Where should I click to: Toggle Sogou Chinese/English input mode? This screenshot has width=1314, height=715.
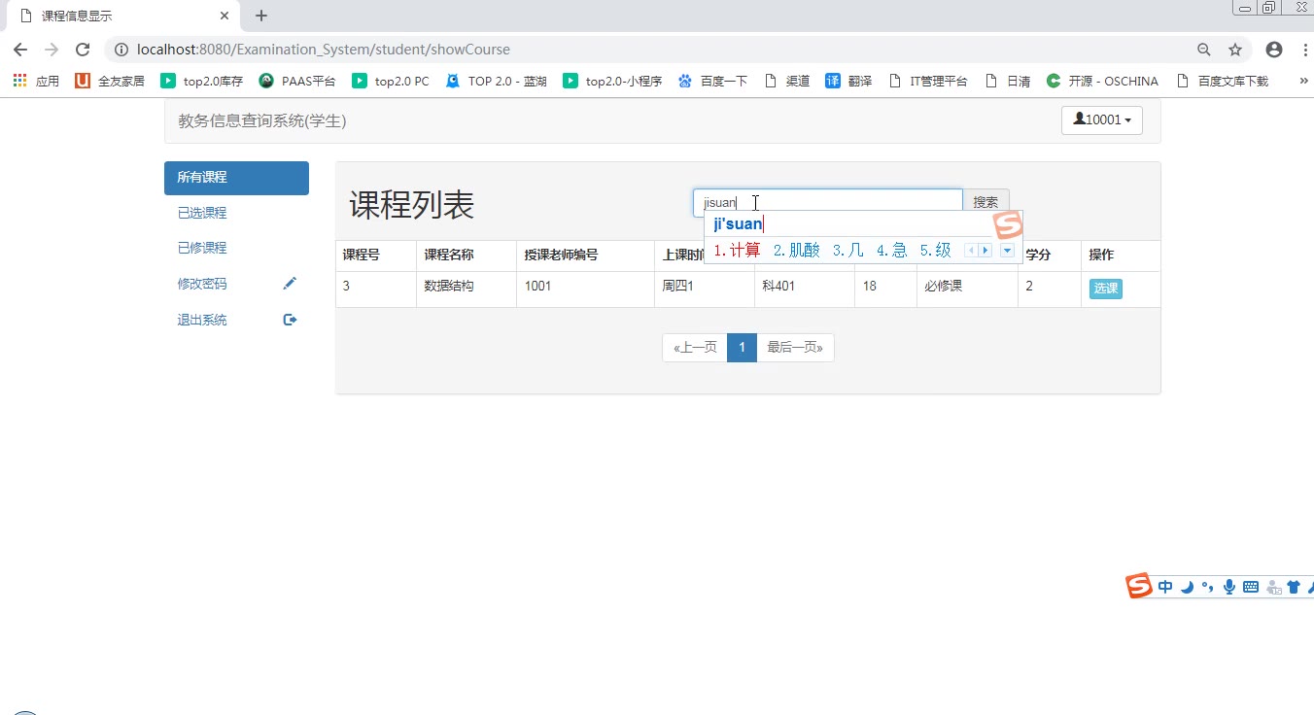tap(1165, 587)
